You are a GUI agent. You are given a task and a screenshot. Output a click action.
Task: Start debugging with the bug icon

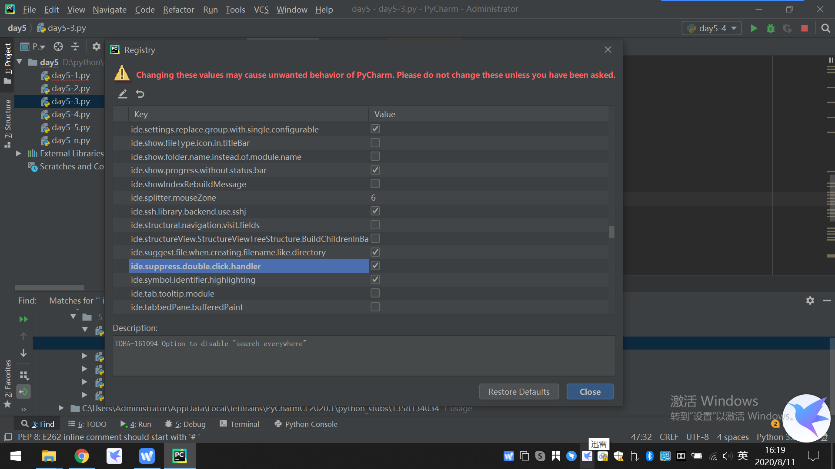771,28
